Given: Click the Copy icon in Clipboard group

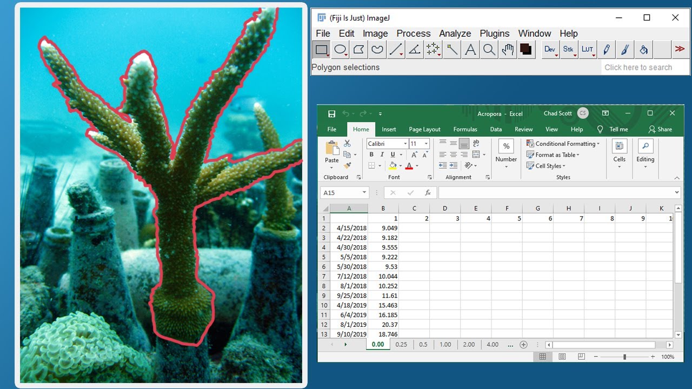Looking at the screenshot, I should (347, 155).
